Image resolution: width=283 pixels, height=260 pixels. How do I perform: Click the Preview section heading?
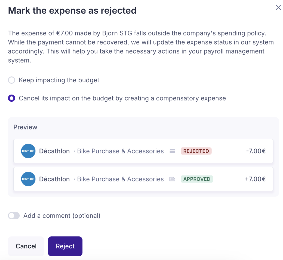pos(25,127)
